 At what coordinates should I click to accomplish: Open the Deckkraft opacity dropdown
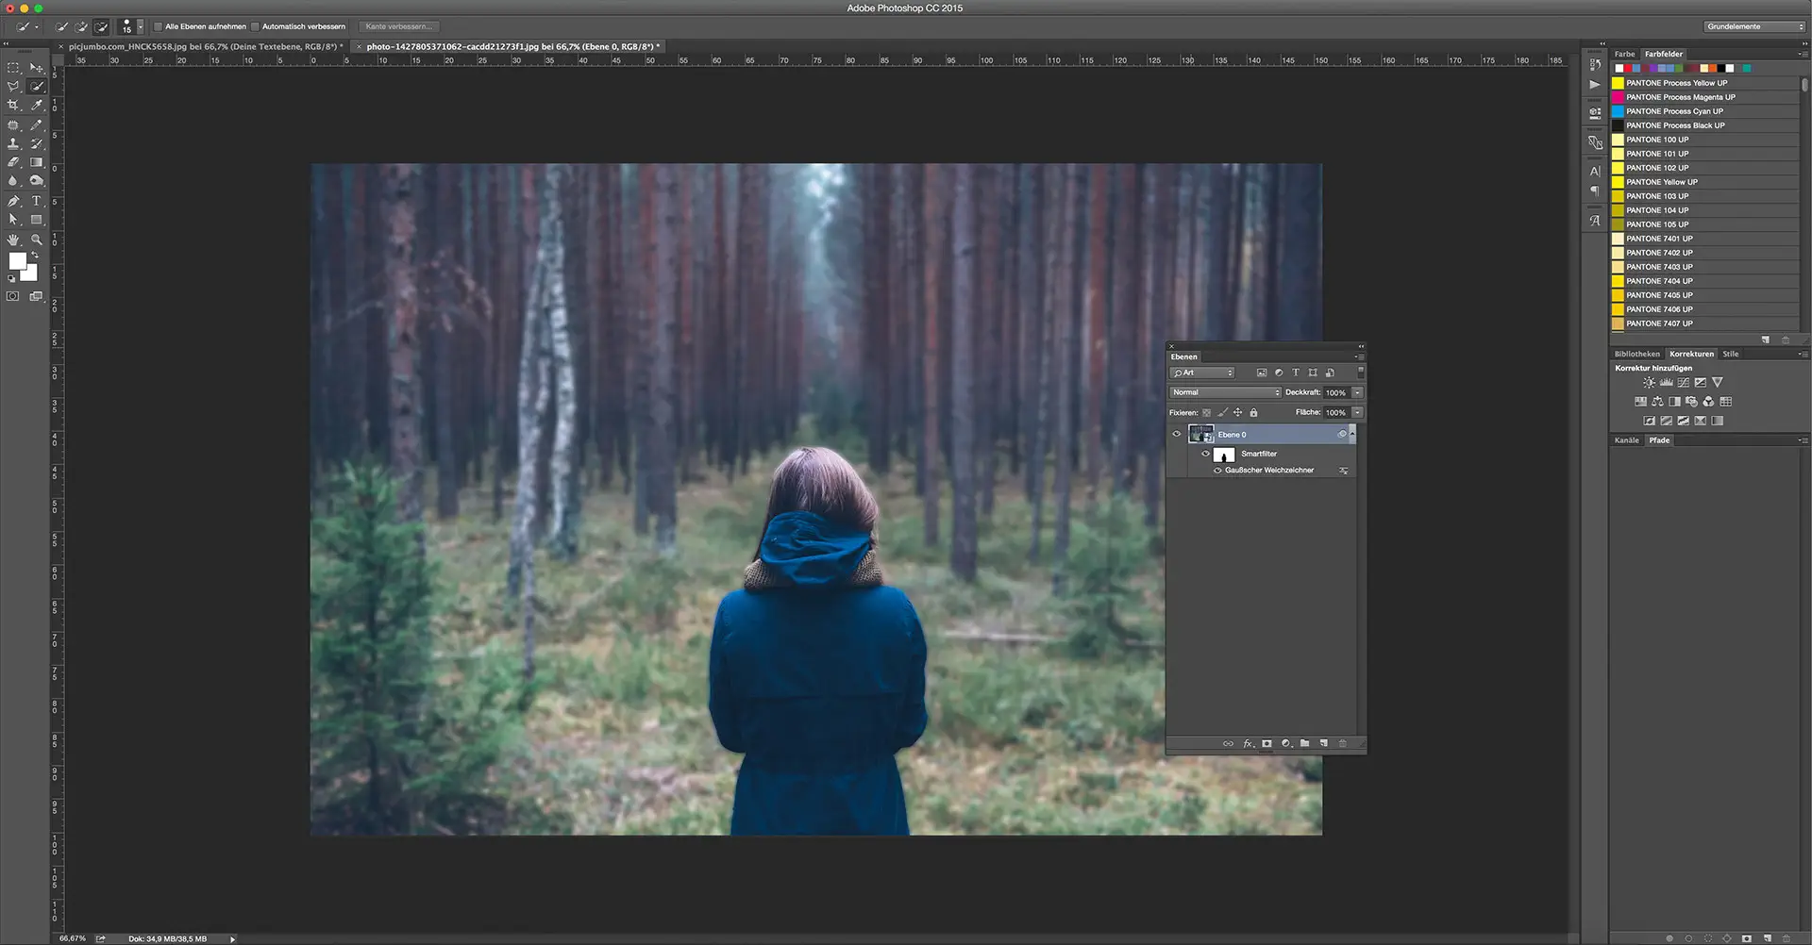click(1357, 392)
